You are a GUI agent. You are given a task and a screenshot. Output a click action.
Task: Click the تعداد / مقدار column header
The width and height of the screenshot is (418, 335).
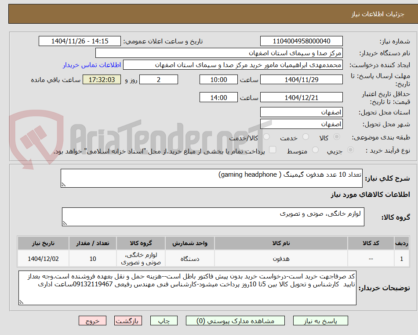pos(93,243)
